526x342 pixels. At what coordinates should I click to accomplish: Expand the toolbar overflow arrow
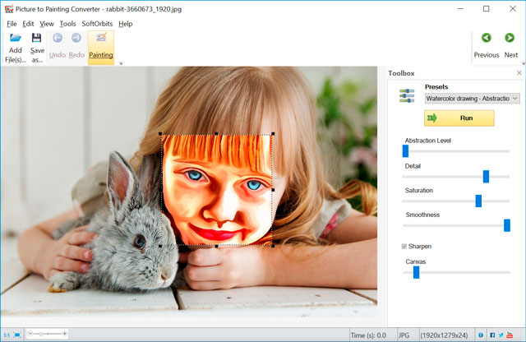(x=121, y=63)
